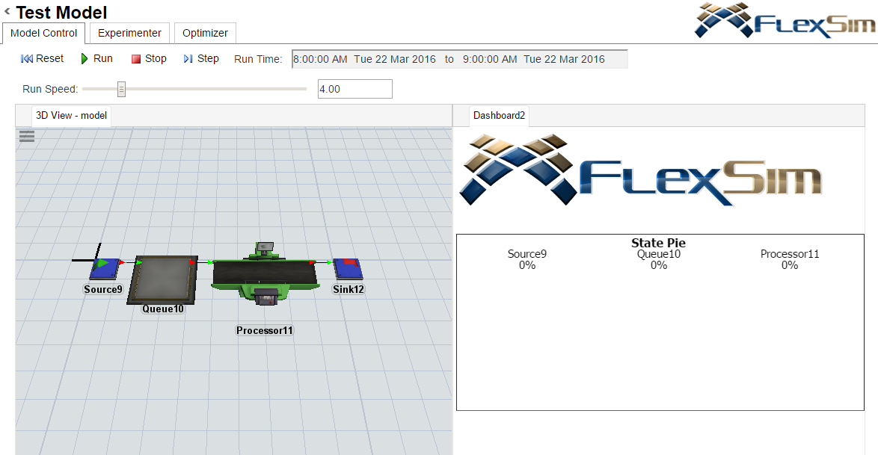Click the State Pie chart title

(658, 243)
